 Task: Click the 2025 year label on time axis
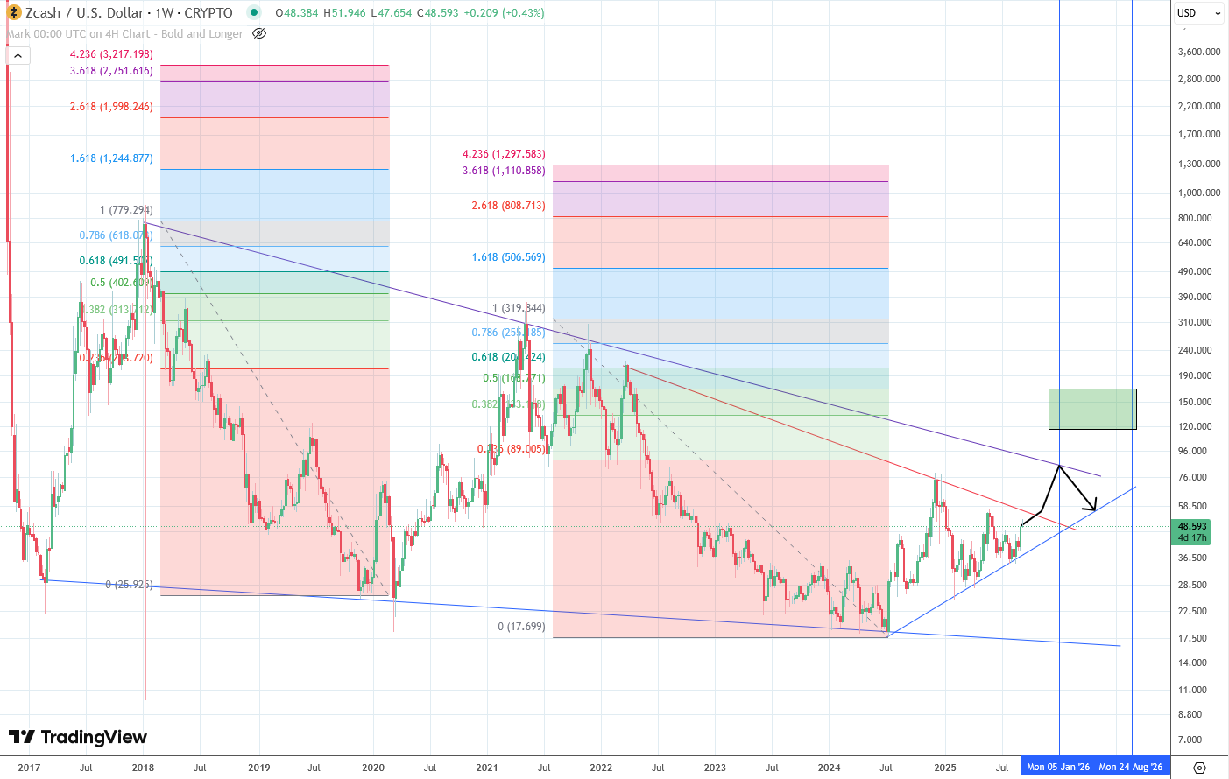coord(944,768)
